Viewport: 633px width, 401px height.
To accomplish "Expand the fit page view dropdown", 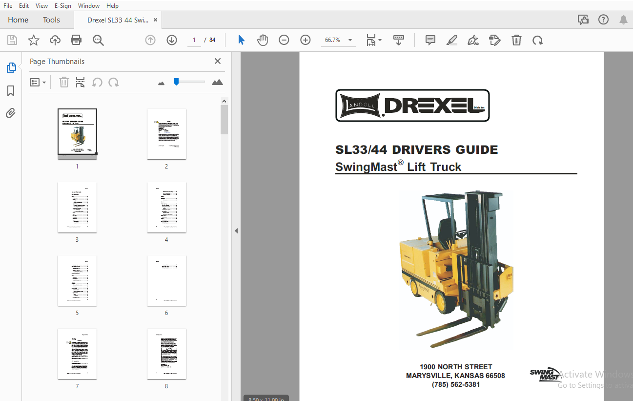I will [x=380, y=40].
